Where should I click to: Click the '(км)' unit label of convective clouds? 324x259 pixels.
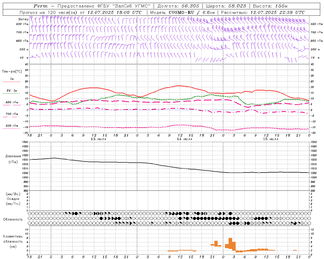(13, 246)
